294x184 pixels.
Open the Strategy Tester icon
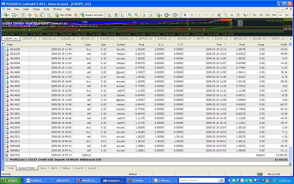click(x=49, y=15)
